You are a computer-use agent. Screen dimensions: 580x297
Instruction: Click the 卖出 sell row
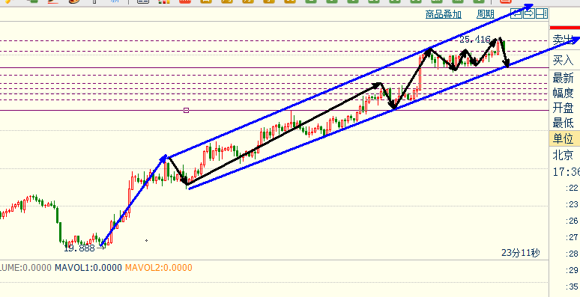pos(565,40)
